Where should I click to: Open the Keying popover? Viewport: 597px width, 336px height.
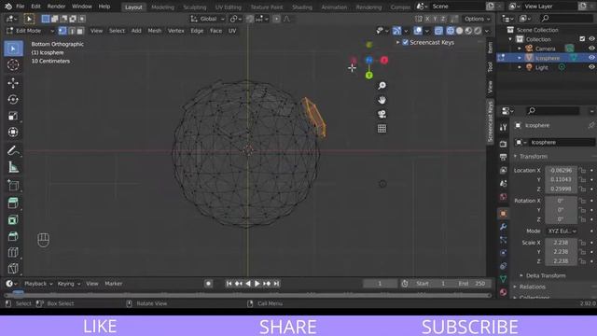point(68,284)
